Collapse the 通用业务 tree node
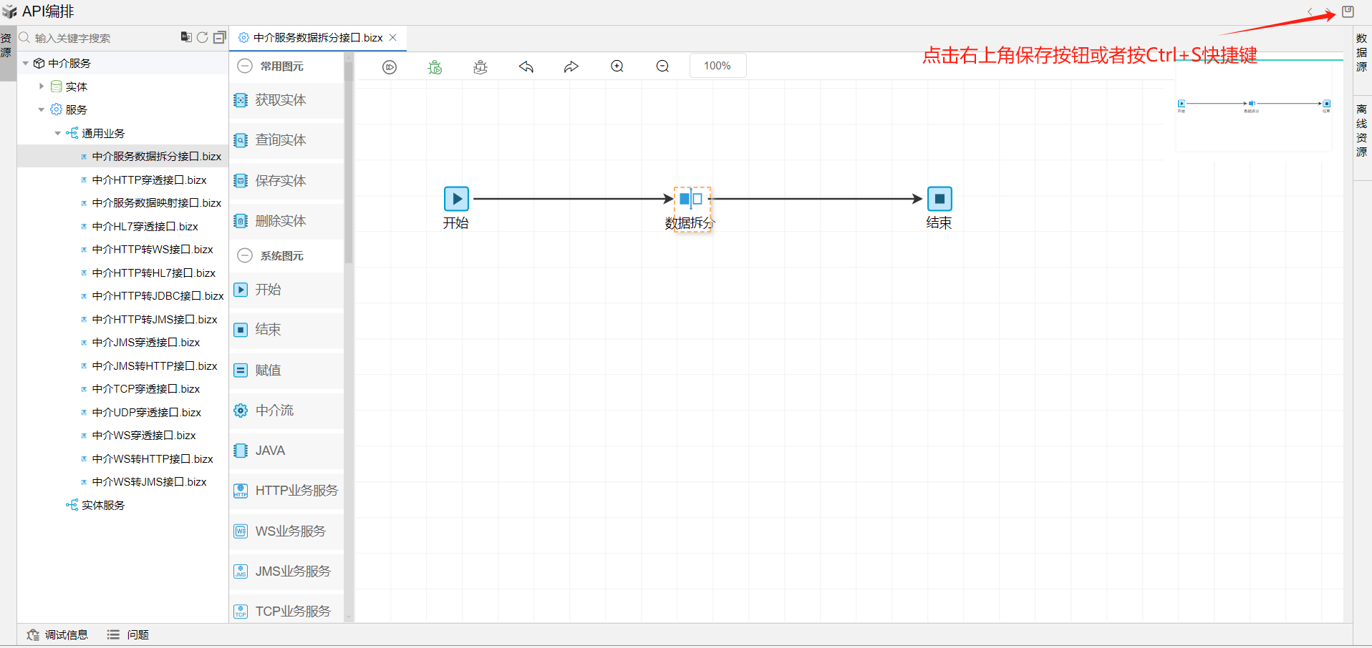This screenshot has height=648, width=1372. point(58,133)
